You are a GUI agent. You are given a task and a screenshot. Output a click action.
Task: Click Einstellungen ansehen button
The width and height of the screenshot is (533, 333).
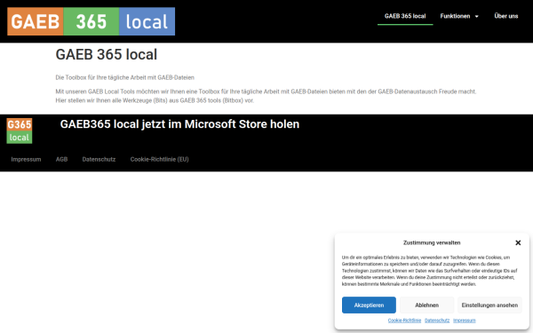tap(489, 305)
